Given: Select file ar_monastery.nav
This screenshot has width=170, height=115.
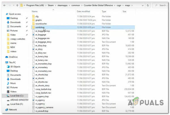Looking at the screenshot, I should tap(43, 71).
